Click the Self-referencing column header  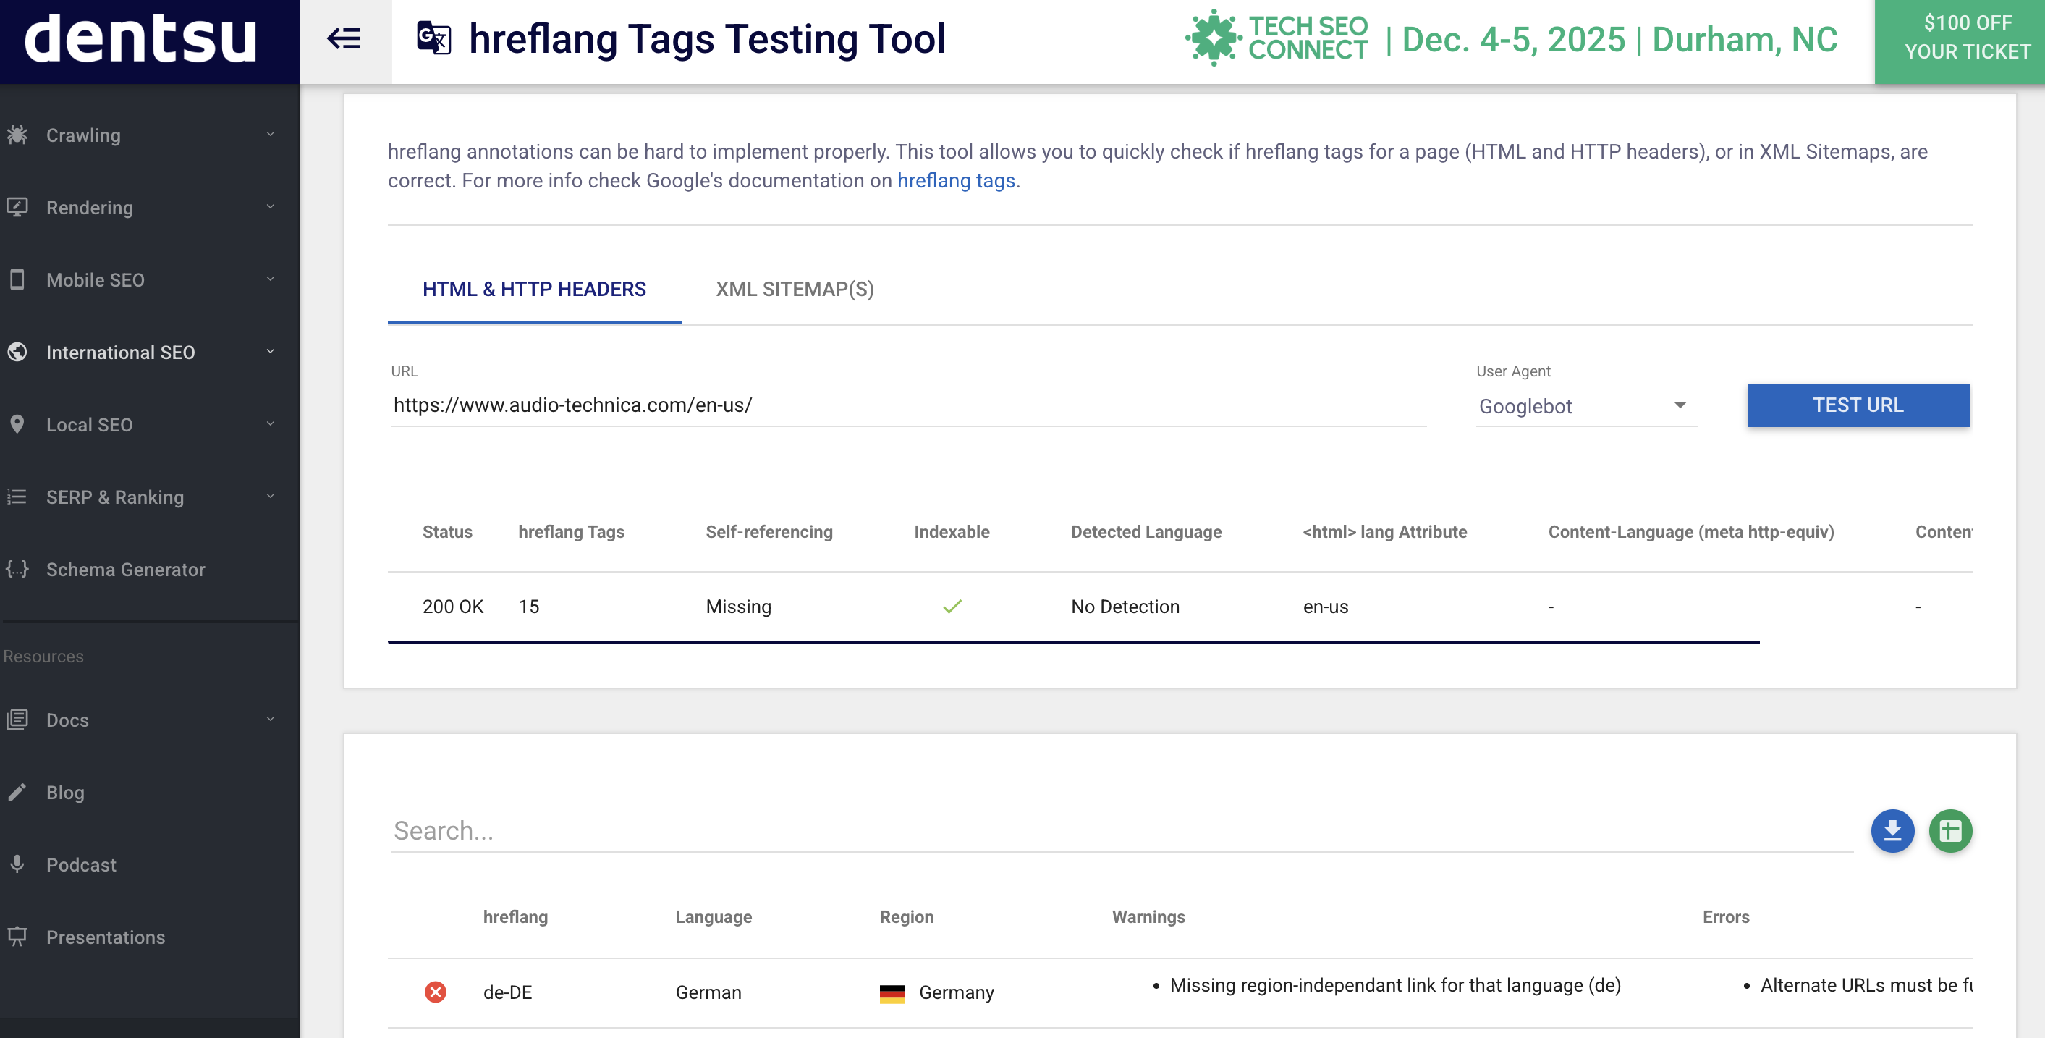pos(769,531)
